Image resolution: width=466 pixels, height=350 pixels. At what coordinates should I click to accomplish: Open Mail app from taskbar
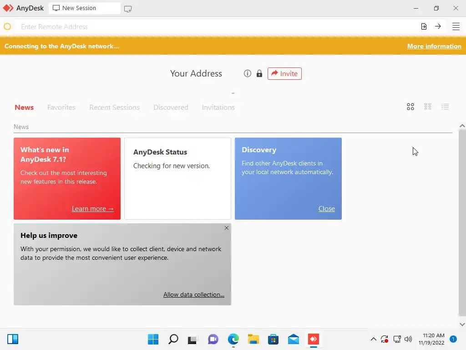(294, 339)
